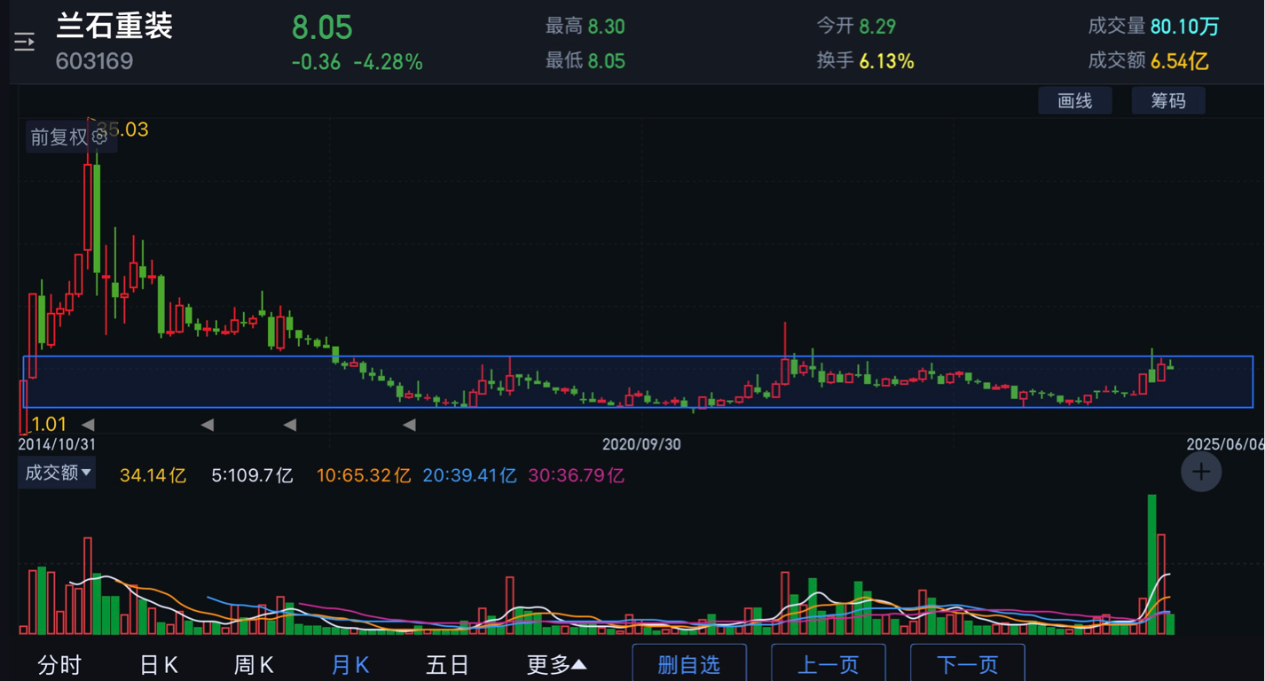This screenshot has width=1265, height=681.
Task: Expand the 更多 periods menu
Action: coord(556,664)
